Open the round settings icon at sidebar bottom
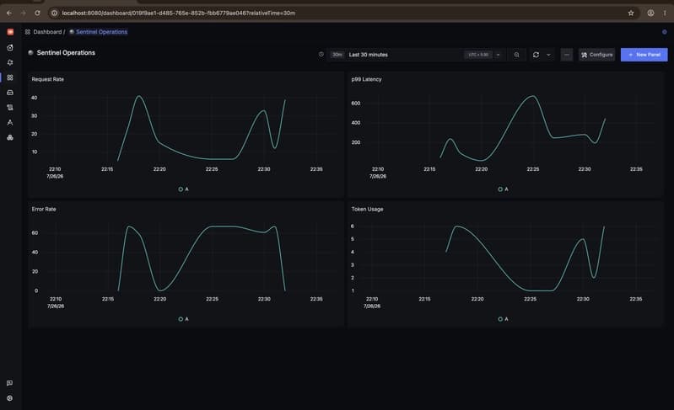 pyautogui.click(x=9, y=398)
